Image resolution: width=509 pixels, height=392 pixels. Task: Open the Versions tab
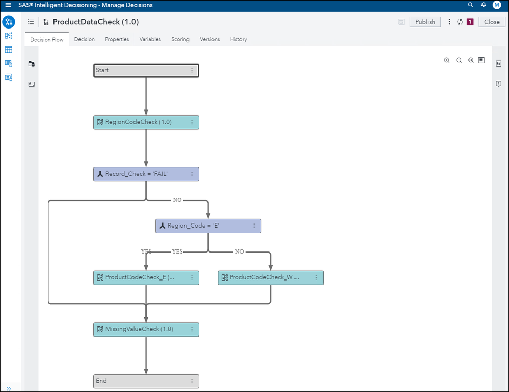[210, 39]
